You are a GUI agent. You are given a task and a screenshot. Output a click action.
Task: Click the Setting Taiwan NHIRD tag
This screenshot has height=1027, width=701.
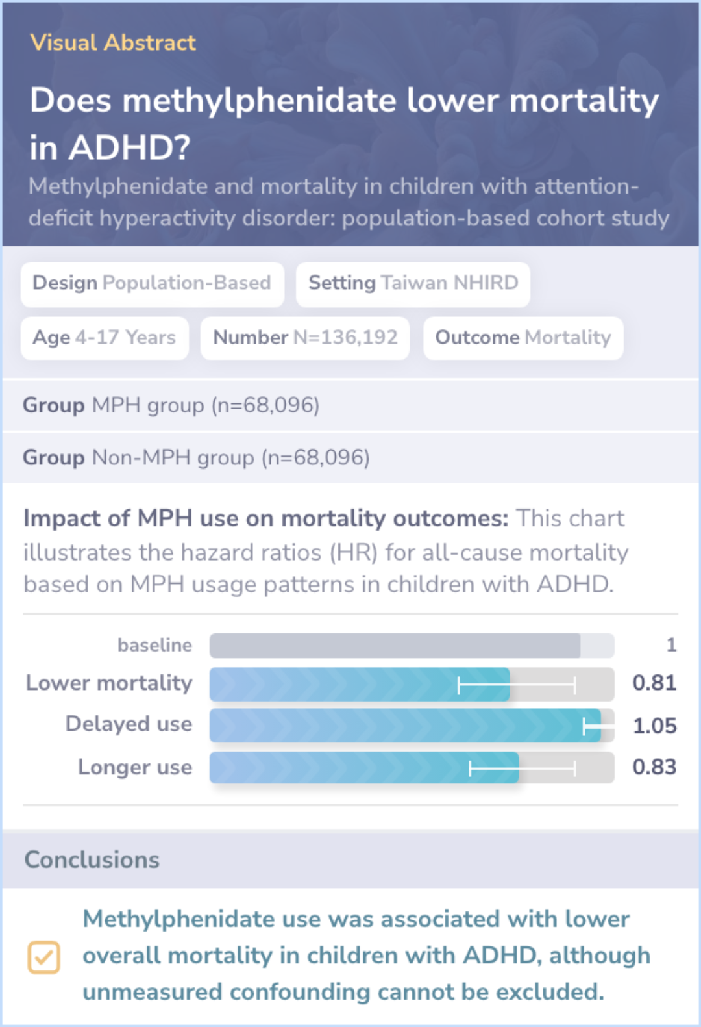413,283
